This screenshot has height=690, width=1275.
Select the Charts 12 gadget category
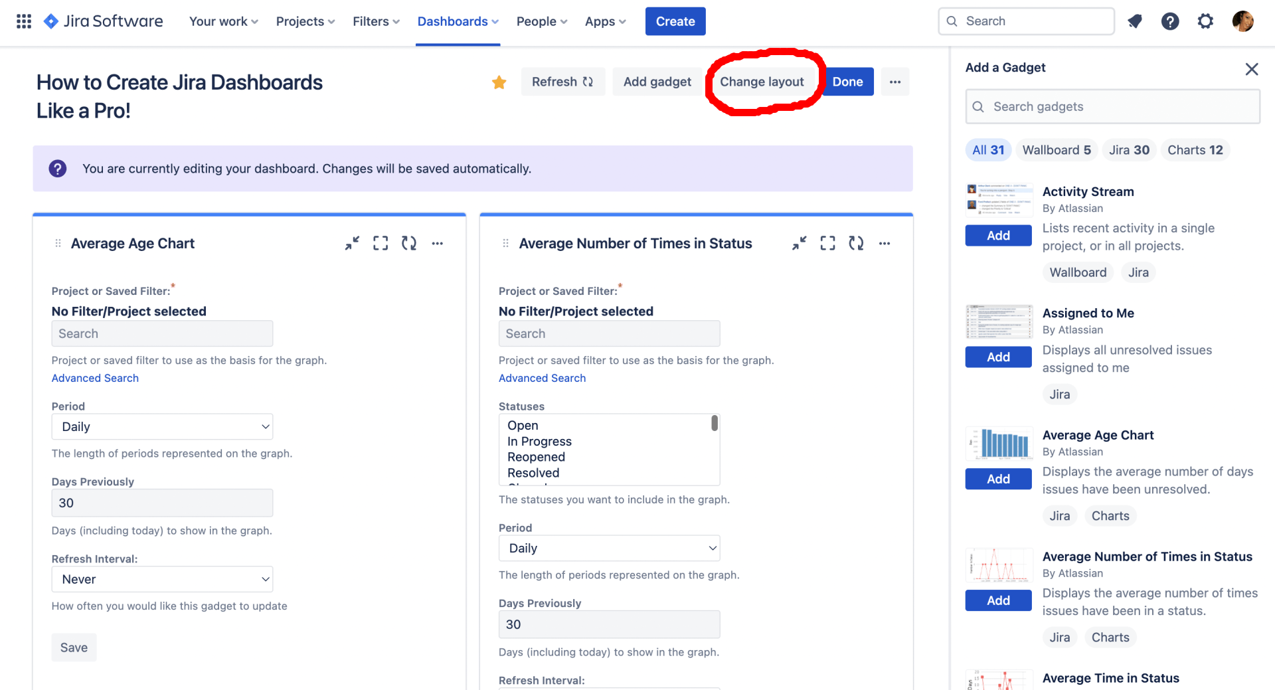point(1195,150)
